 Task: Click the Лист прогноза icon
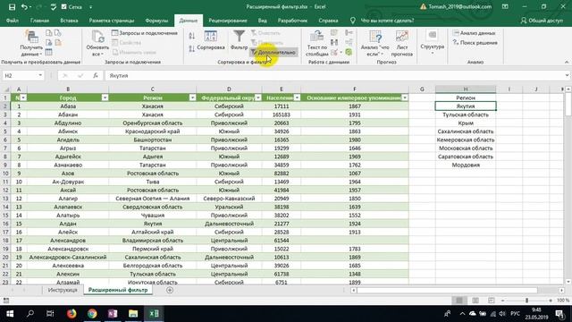401,37
